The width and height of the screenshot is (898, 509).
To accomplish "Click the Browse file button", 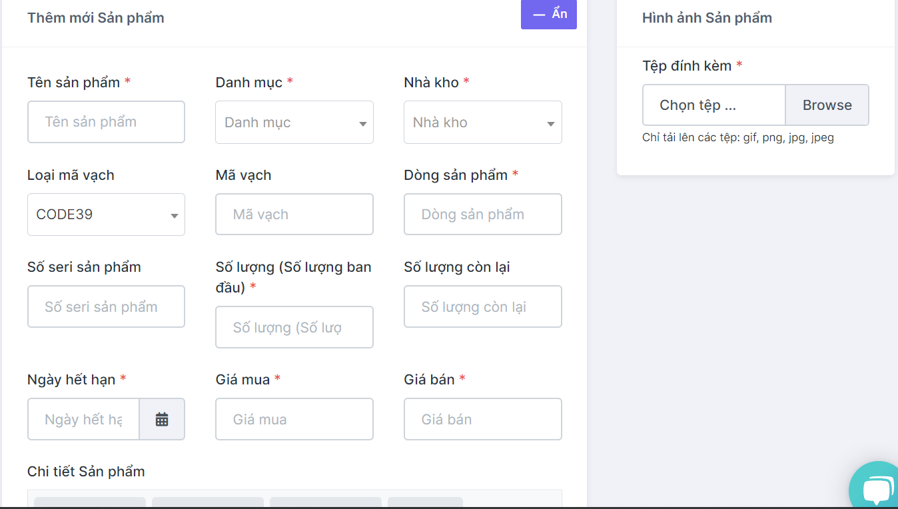I will [827, 105].
